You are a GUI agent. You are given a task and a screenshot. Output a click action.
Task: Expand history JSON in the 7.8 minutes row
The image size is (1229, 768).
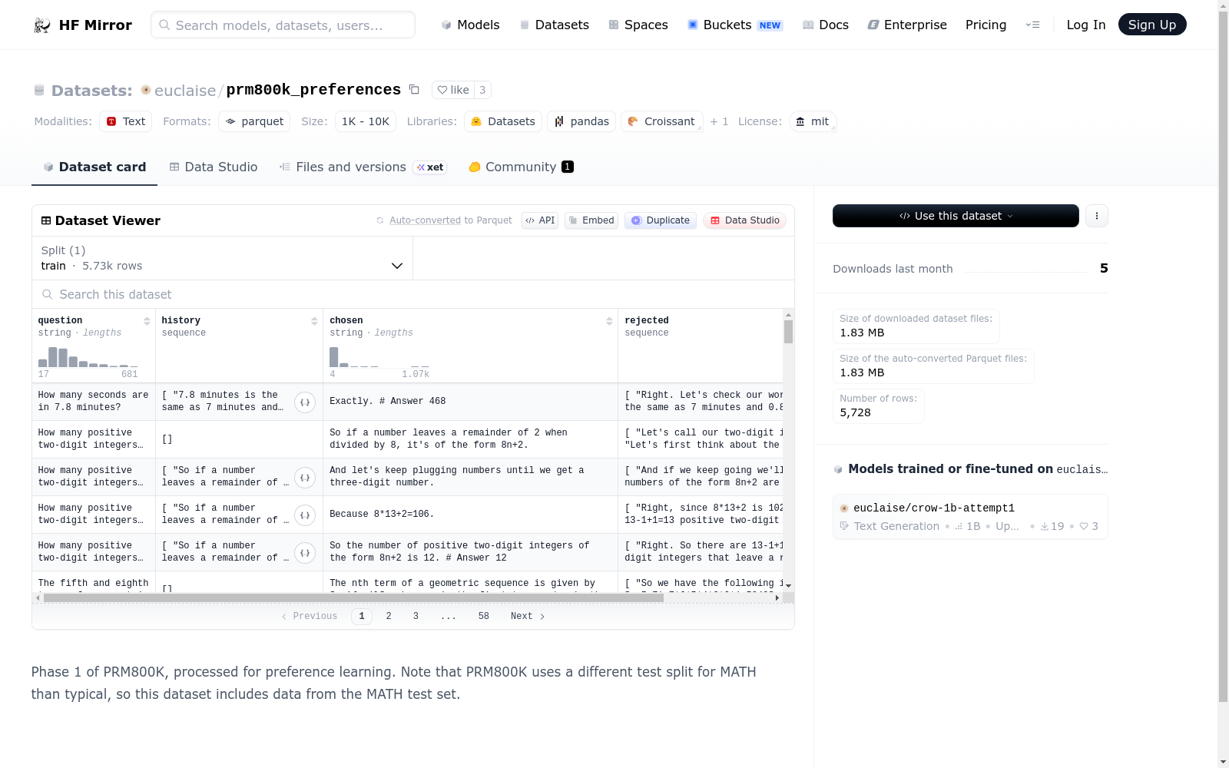click(x=305, y=402)
